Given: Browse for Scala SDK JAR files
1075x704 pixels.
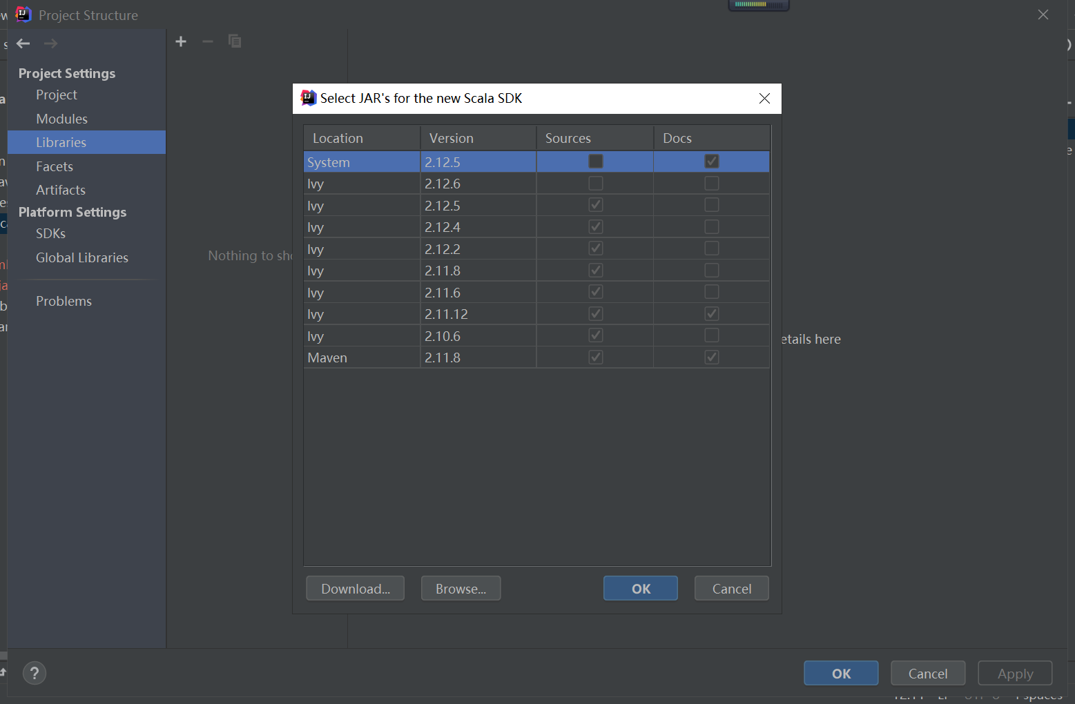Looking at the screenshot, I should point(461,588).
